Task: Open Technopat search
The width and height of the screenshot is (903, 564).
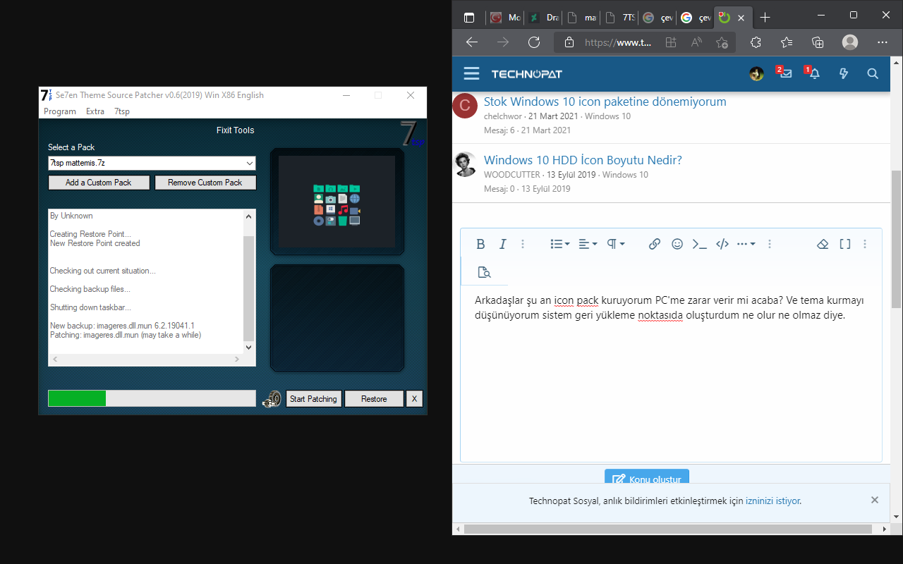Action: pyautogui.click(x=873, y=73)
